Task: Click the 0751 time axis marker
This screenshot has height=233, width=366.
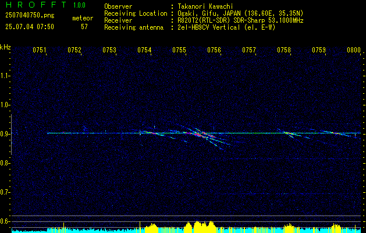Action: [40, 50]
